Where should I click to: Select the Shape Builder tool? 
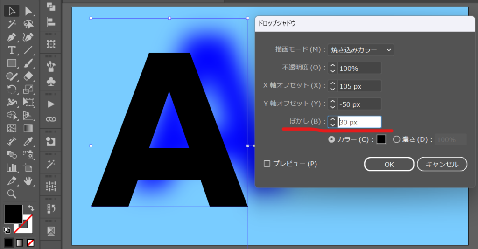pyautogui.click(x=12, y=115)
